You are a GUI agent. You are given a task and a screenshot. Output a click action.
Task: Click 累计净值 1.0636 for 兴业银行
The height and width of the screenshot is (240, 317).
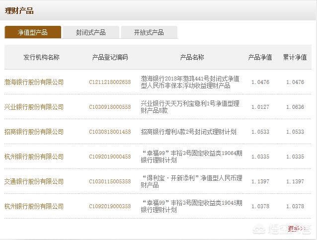pyautogui.click(x=295, y=107)
